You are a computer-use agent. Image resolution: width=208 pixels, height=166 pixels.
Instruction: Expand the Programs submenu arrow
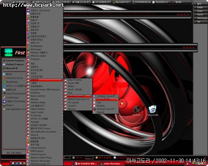(x=62, y=59)
